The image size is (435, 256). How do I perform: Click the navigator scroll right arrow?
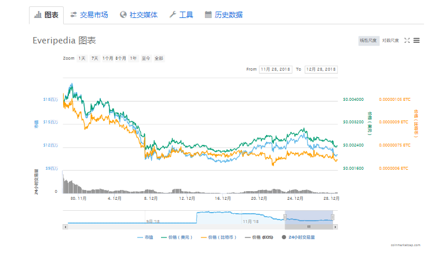click(x=335, y=227)
